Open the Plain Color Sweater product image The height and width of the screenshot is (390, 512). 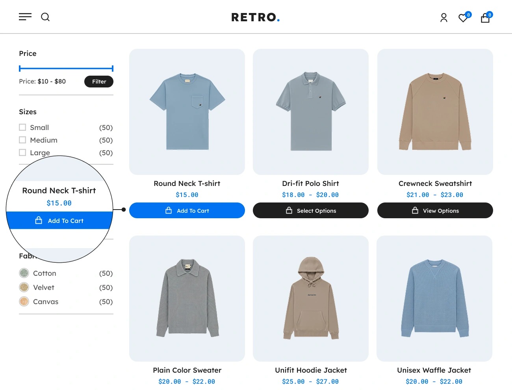187,299
